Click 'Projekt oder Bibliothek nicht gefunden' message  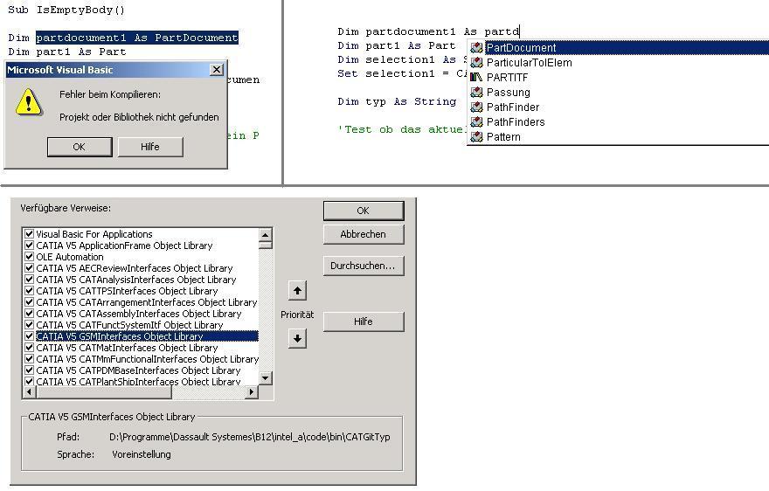point(139,117)
